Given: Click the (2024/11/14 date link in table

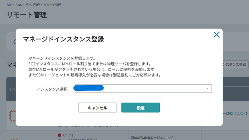Looking at the screenshot, I should tap(235, 113).
